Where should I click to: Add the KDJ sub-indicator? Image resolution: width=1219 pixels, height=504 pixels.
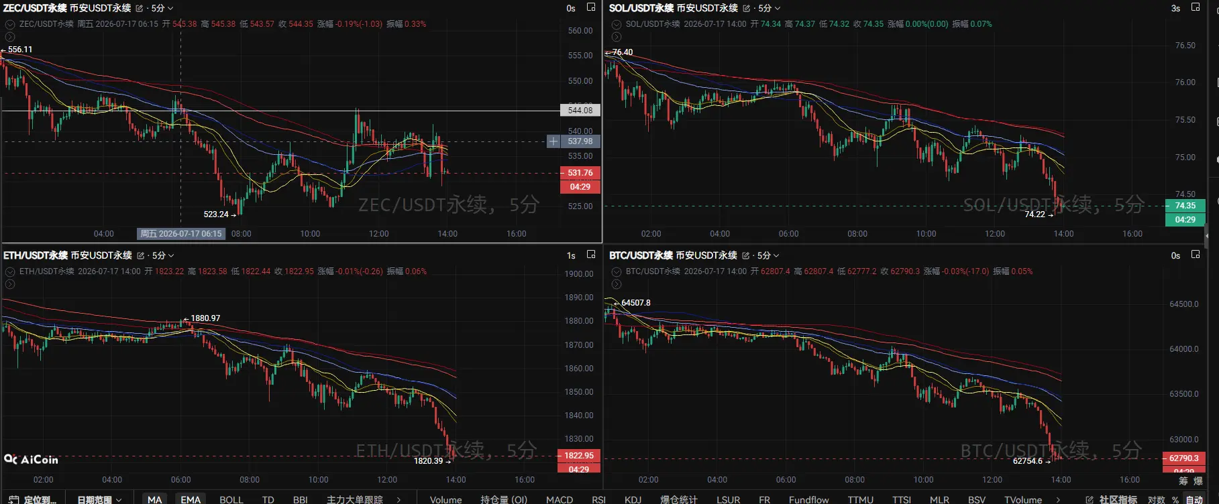pyautogui.click(x=633, y=499)
